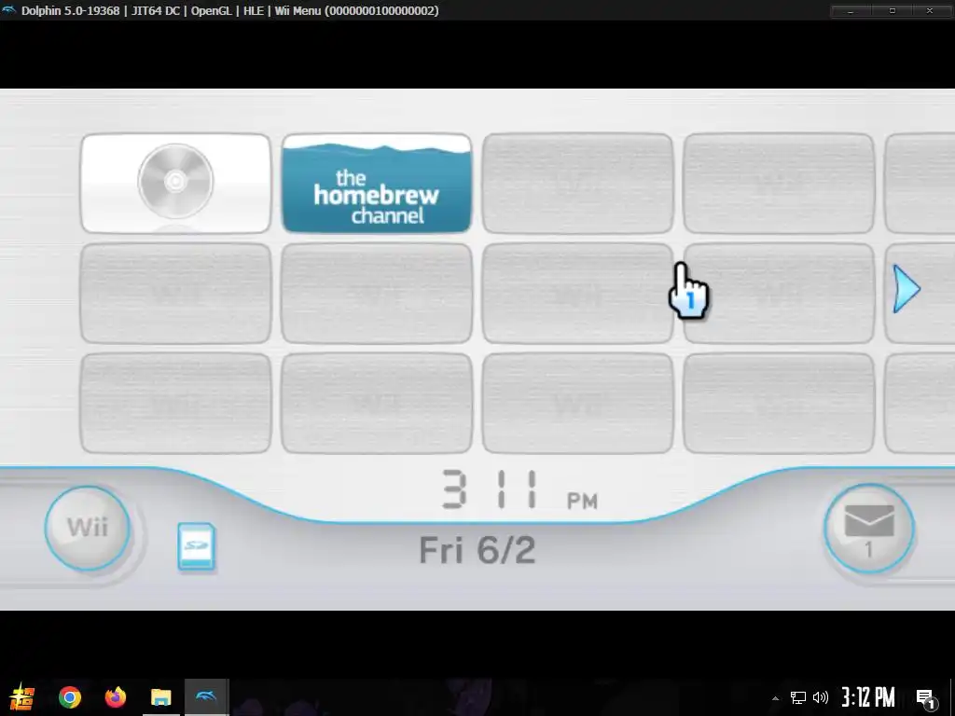This screenshot has height=716, width=955.
Task: Open File Explorer from the taskbar
Action: [x=160, y=697]
